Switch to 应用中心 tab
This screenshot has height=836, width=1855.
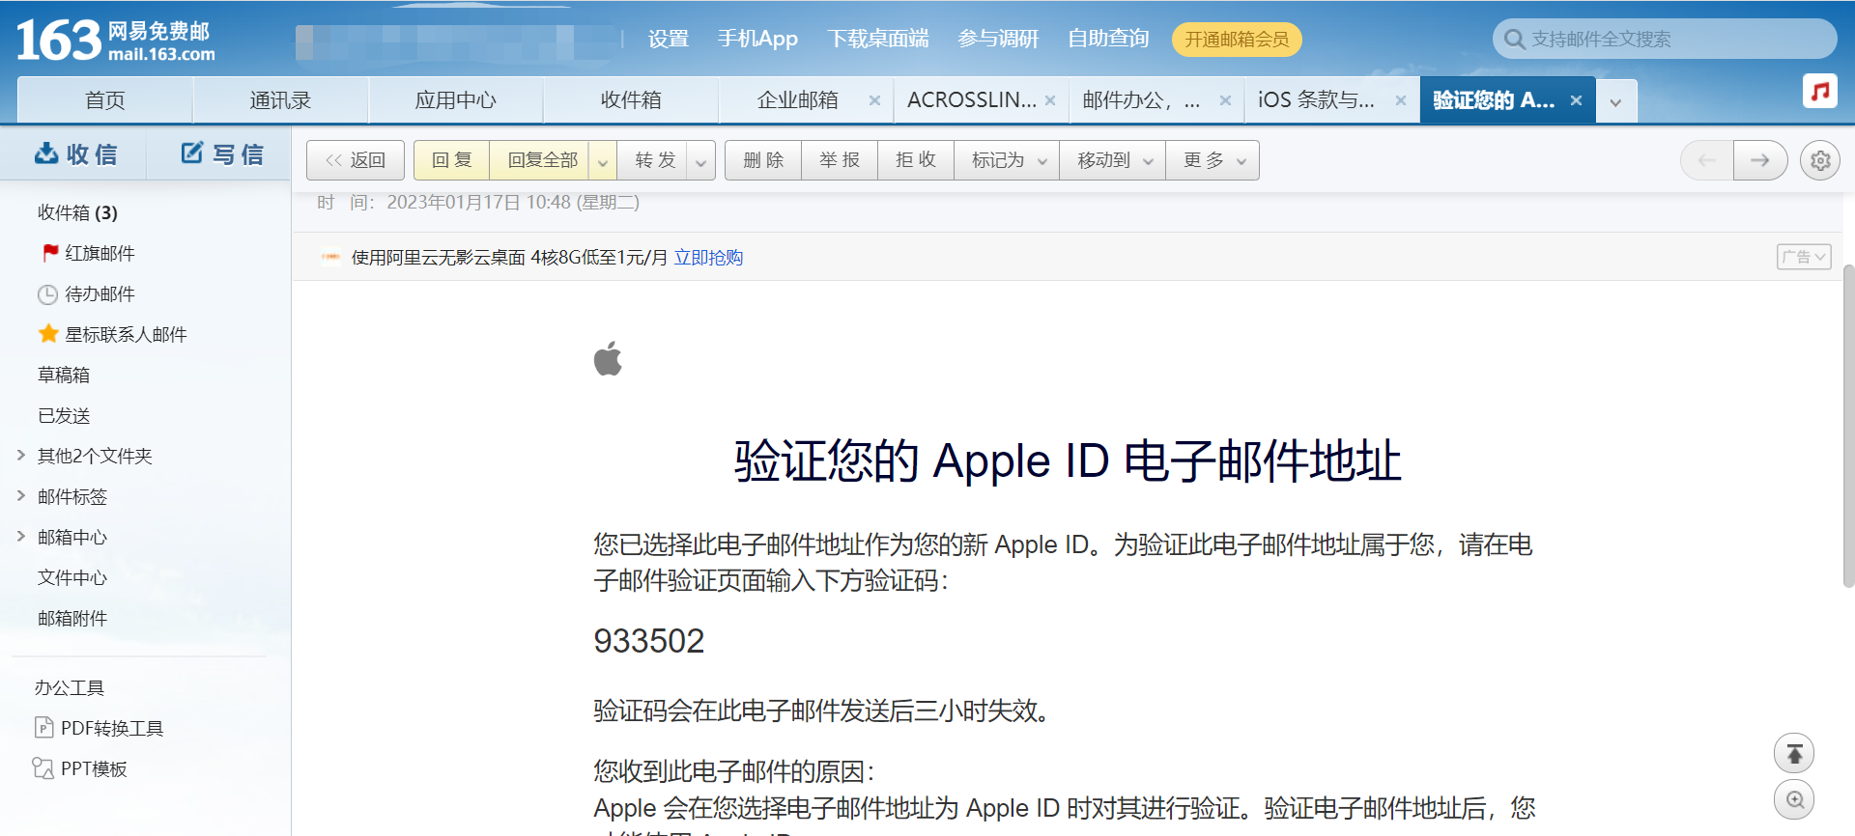pos(456,100)
